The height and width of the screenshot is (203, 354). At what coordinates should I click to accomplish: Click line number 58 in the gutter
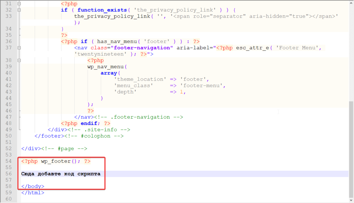pos(9,186)
